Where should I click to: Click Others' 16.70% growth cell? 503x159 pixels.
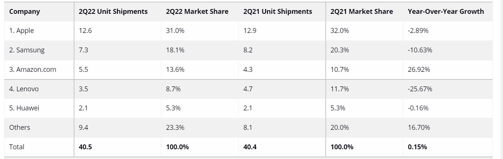click(418, 128)
